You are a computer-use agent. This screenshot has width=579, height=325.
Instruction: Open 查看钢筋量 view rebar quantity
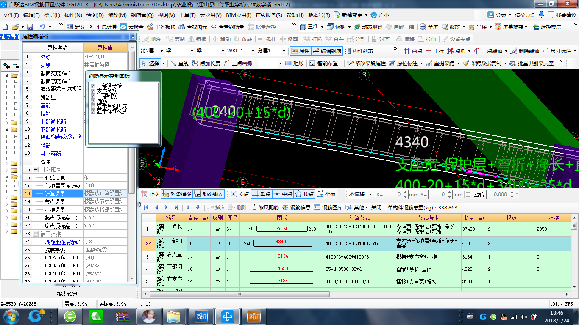(x=228, y=27)
